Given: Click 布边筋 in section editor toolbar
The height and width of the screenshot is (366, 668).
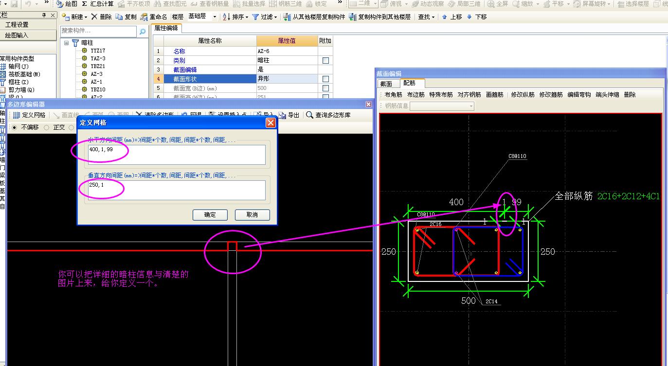Looking at the screenshot, I should 415,95.
